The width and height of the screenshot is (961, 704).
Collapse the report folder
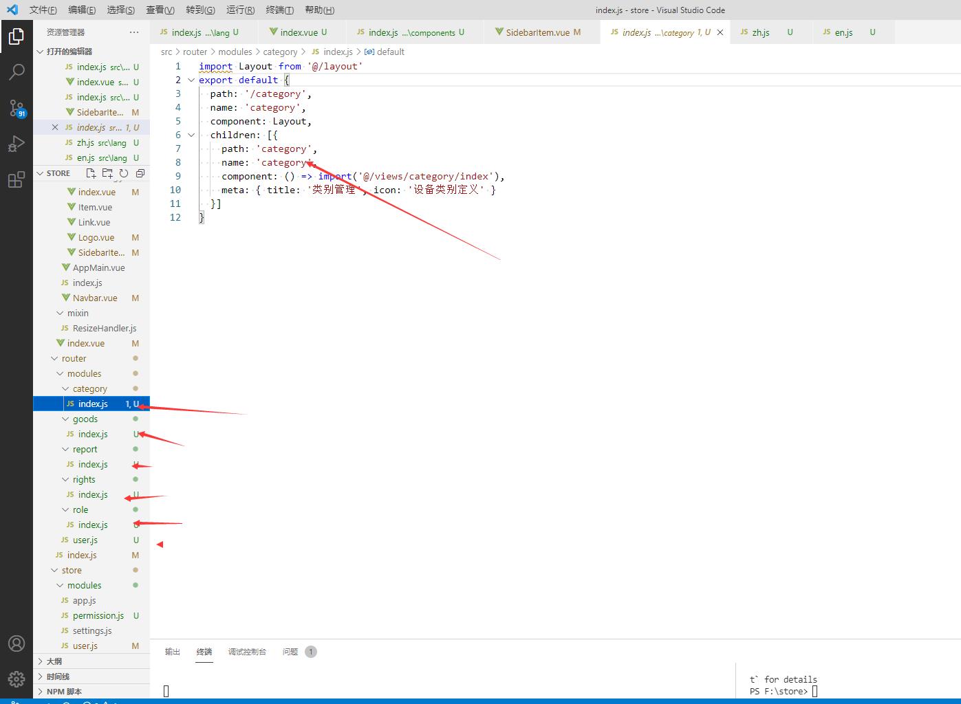(91, 449)
